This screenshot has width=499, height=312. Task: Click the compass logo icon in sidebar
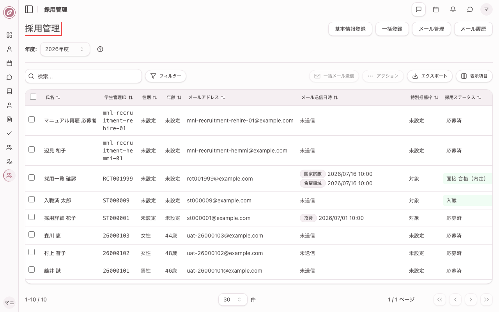tap(9, 12)
